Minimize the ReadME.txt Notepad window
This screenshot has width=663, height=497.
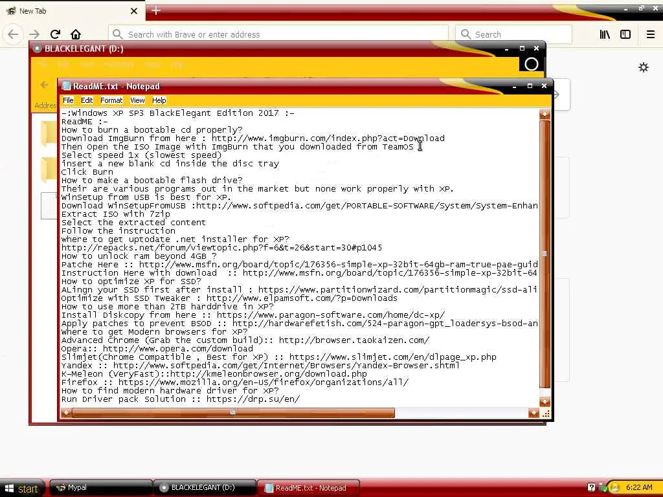click(514, 86)
